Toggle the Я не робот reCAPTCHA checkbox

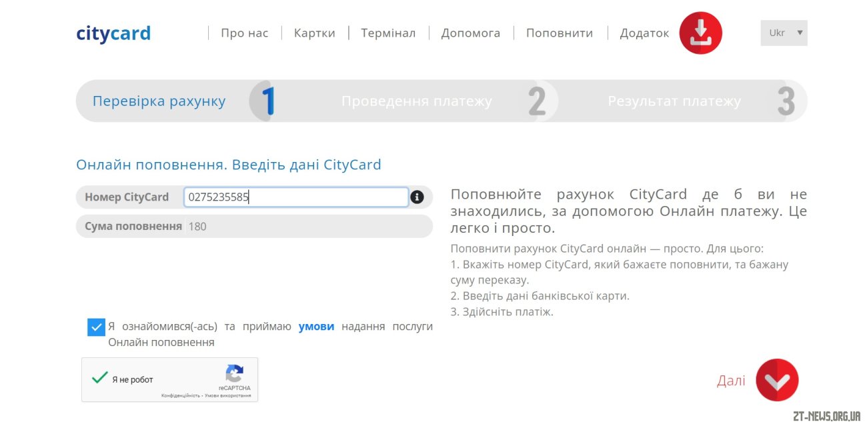point(99,378)
